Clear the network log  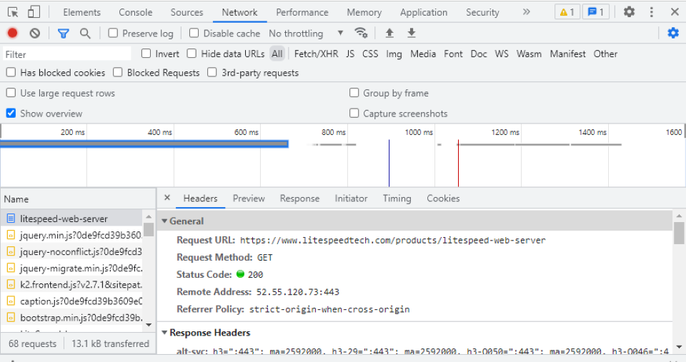click(x=34, y=34)
